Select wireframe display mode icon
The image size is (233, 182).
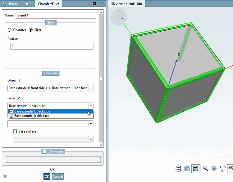(x=178, y=168)
